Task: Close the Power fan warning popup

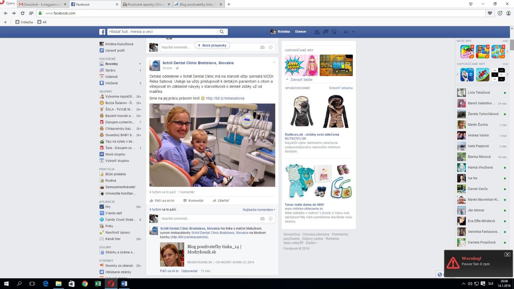Action: 507,254
